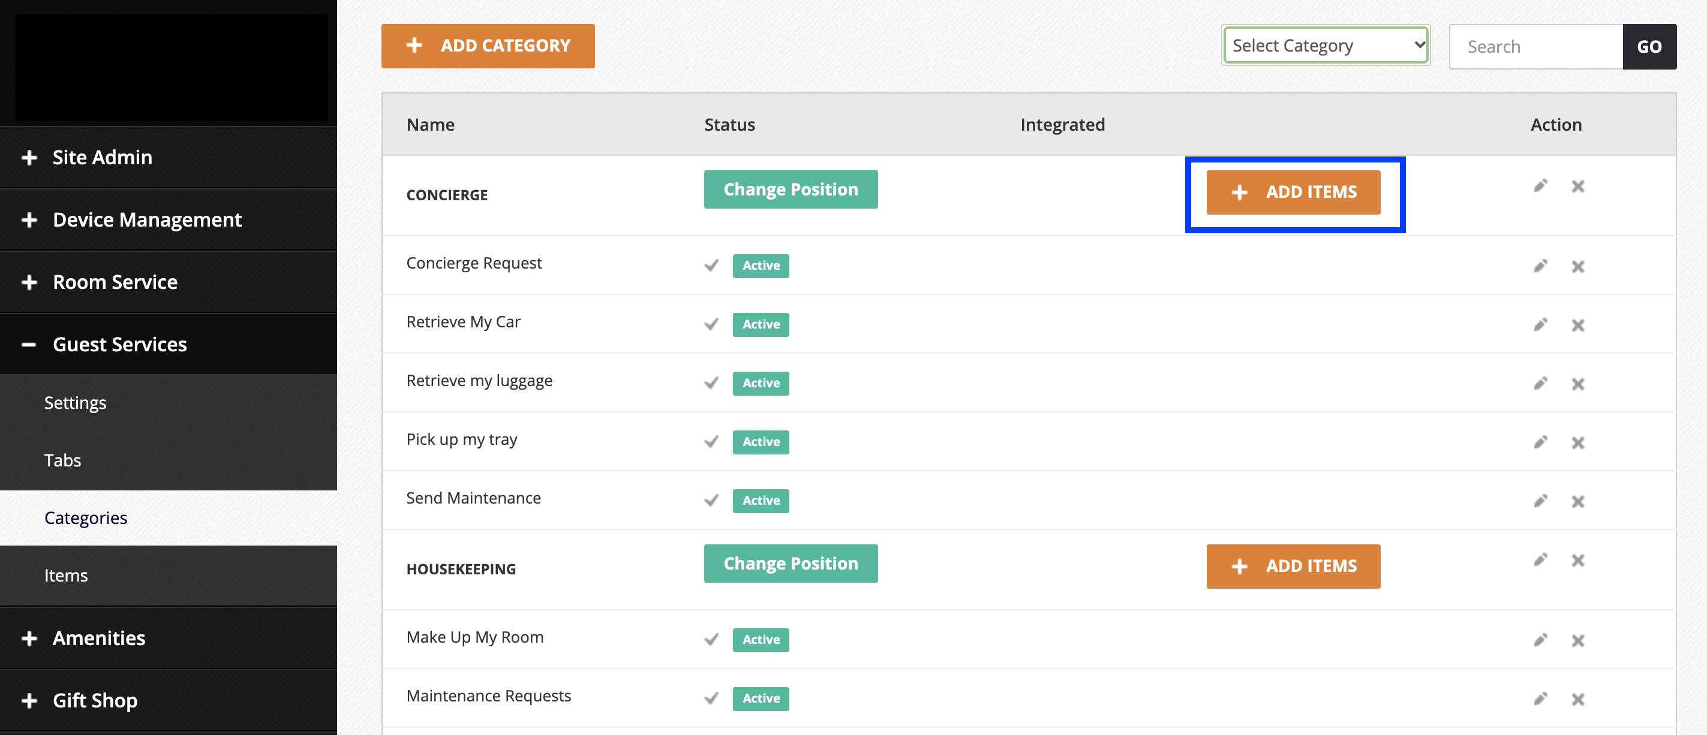The image size is (1707, 735).
Task: Collapse the Guest Services section
Action: tap(119, 344)
